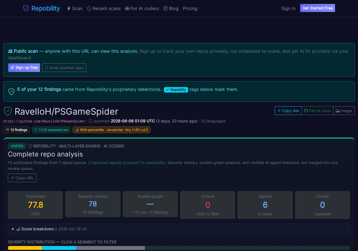Click the Repobility tag in findings banner

pyautogui.click(x=176, y=90)
